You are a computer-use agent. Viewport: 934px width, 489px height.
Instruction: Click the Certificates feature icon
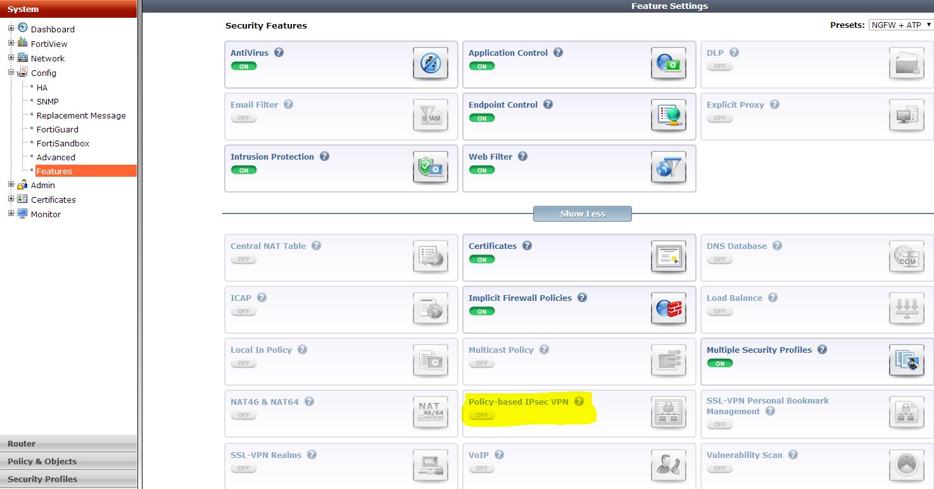tap(669, 257)
